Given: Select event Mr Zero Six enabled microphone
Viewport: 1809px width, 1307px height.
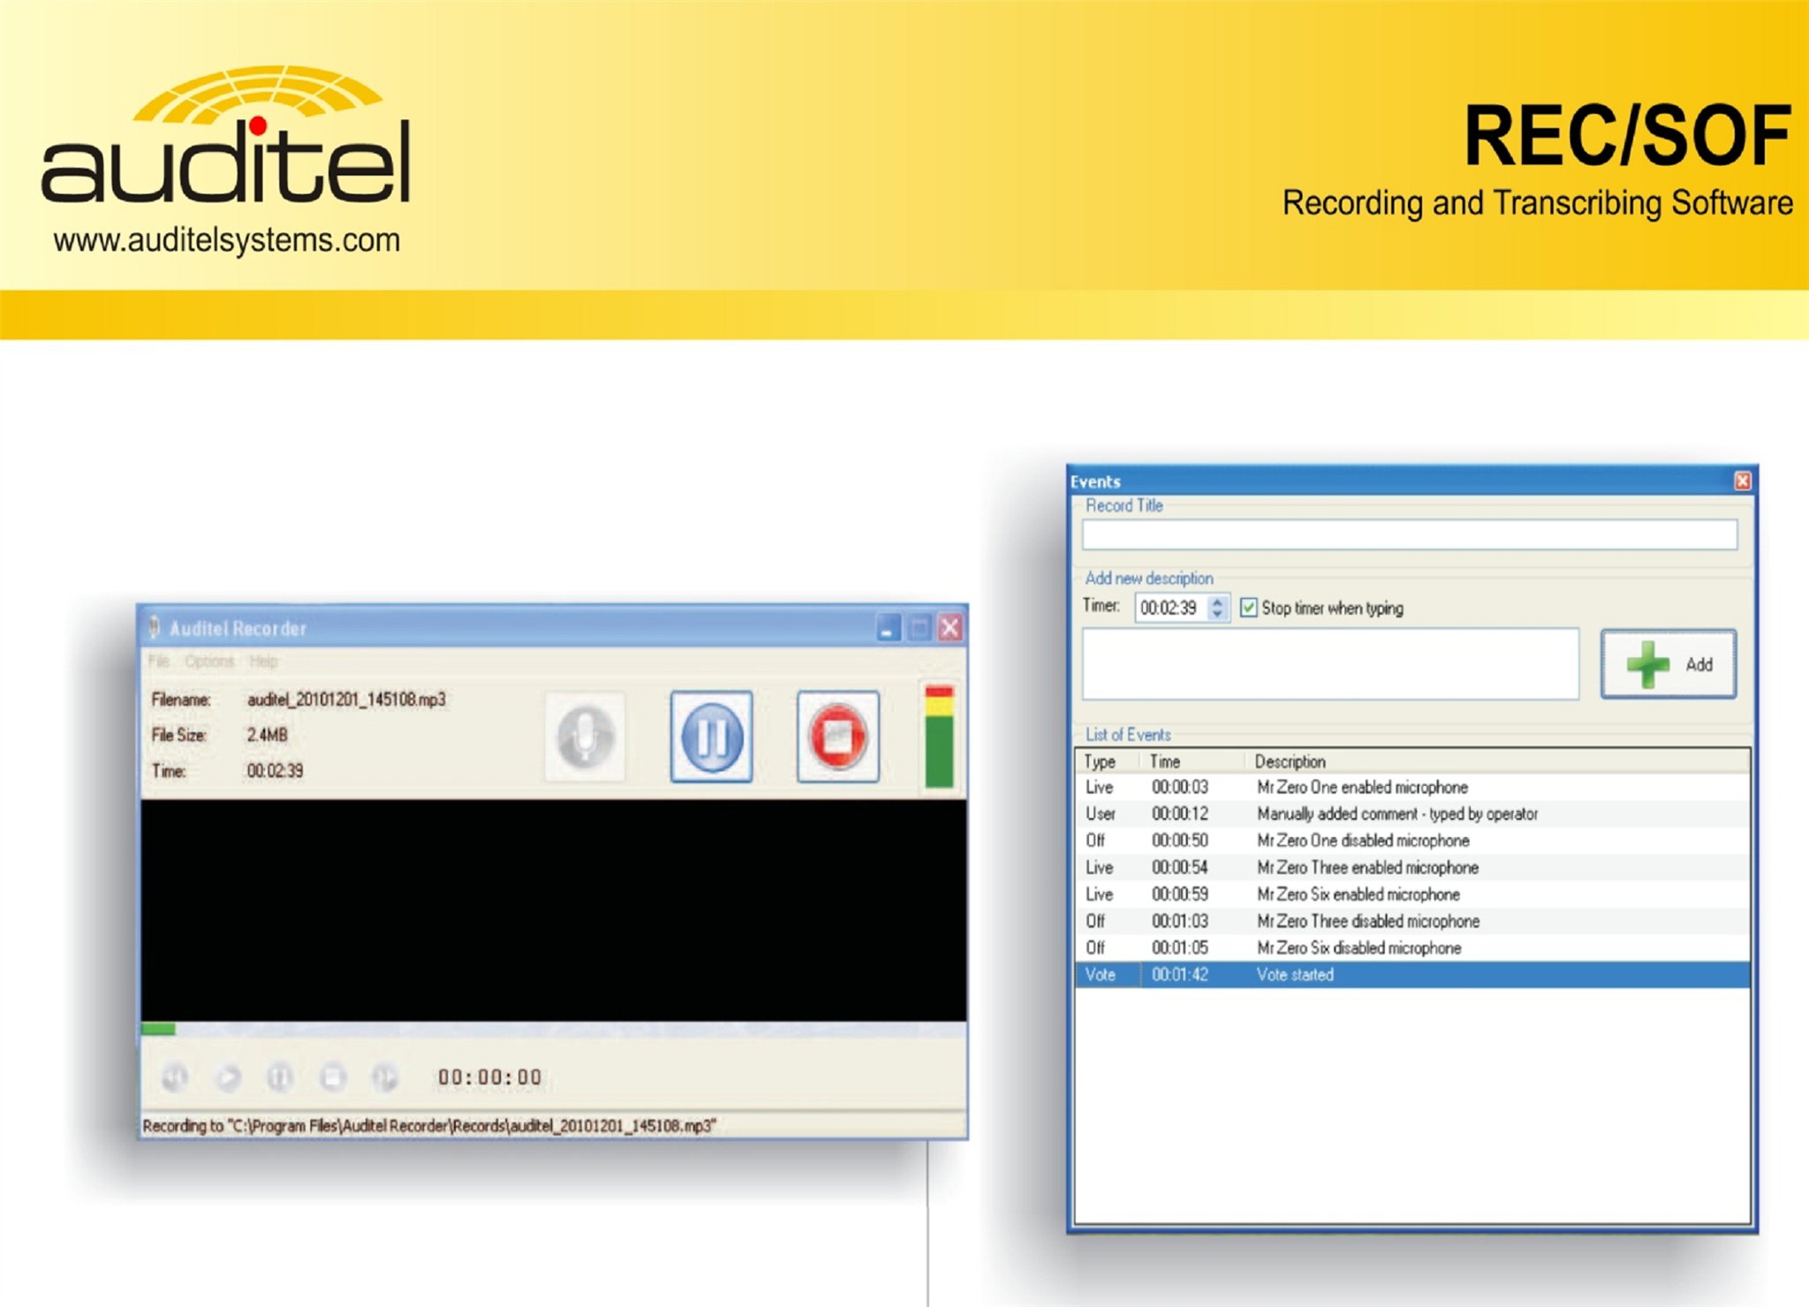Looking at the screenshot, I should (x=1412, y=894).
